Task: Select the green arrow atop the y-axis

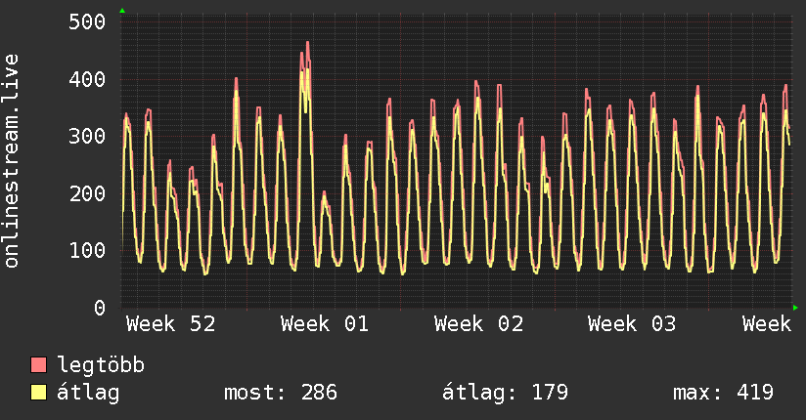Action: tap(121, 11)
